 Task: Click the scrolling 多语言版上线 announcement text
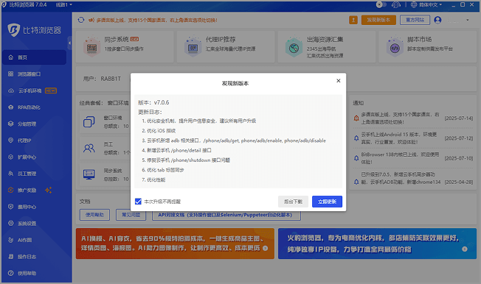tap(156, 20)
